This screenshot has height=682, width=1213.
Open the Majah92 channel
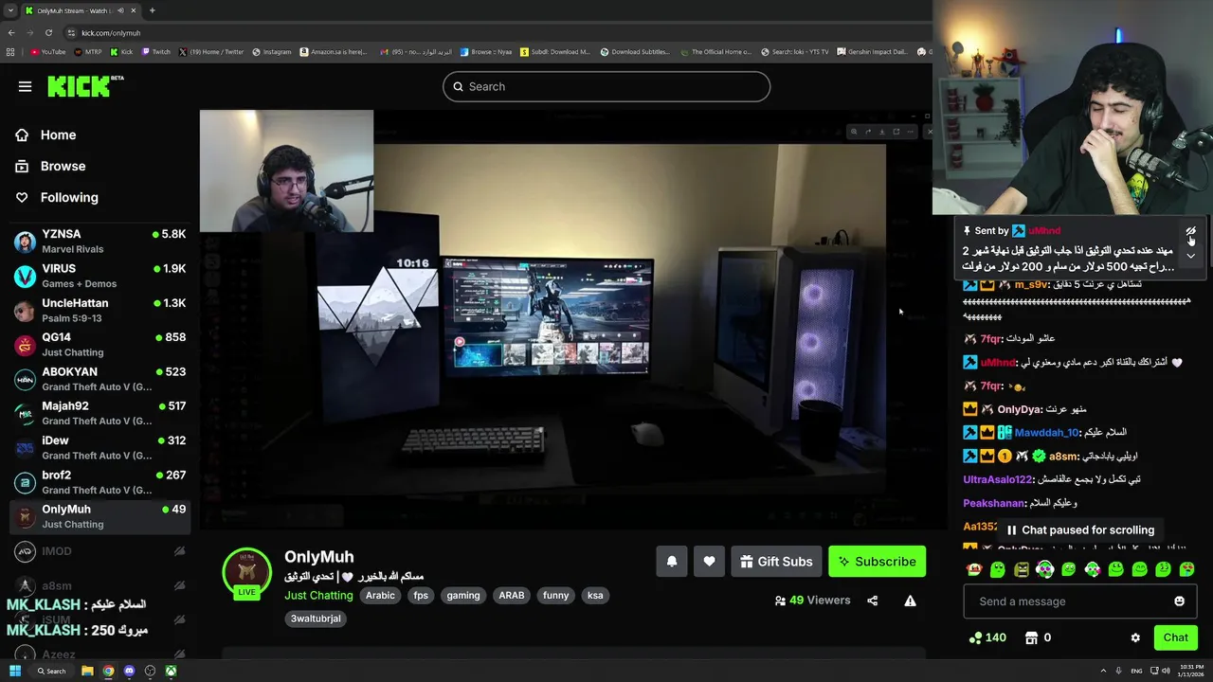coord(100,413)
